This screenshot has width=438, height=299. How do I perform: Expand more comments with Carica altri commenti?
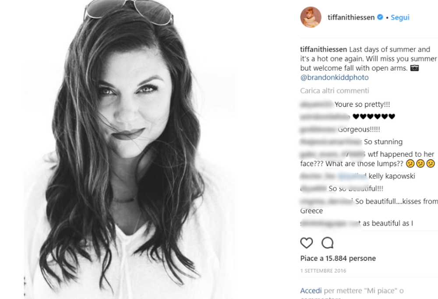tap(334, 91)
